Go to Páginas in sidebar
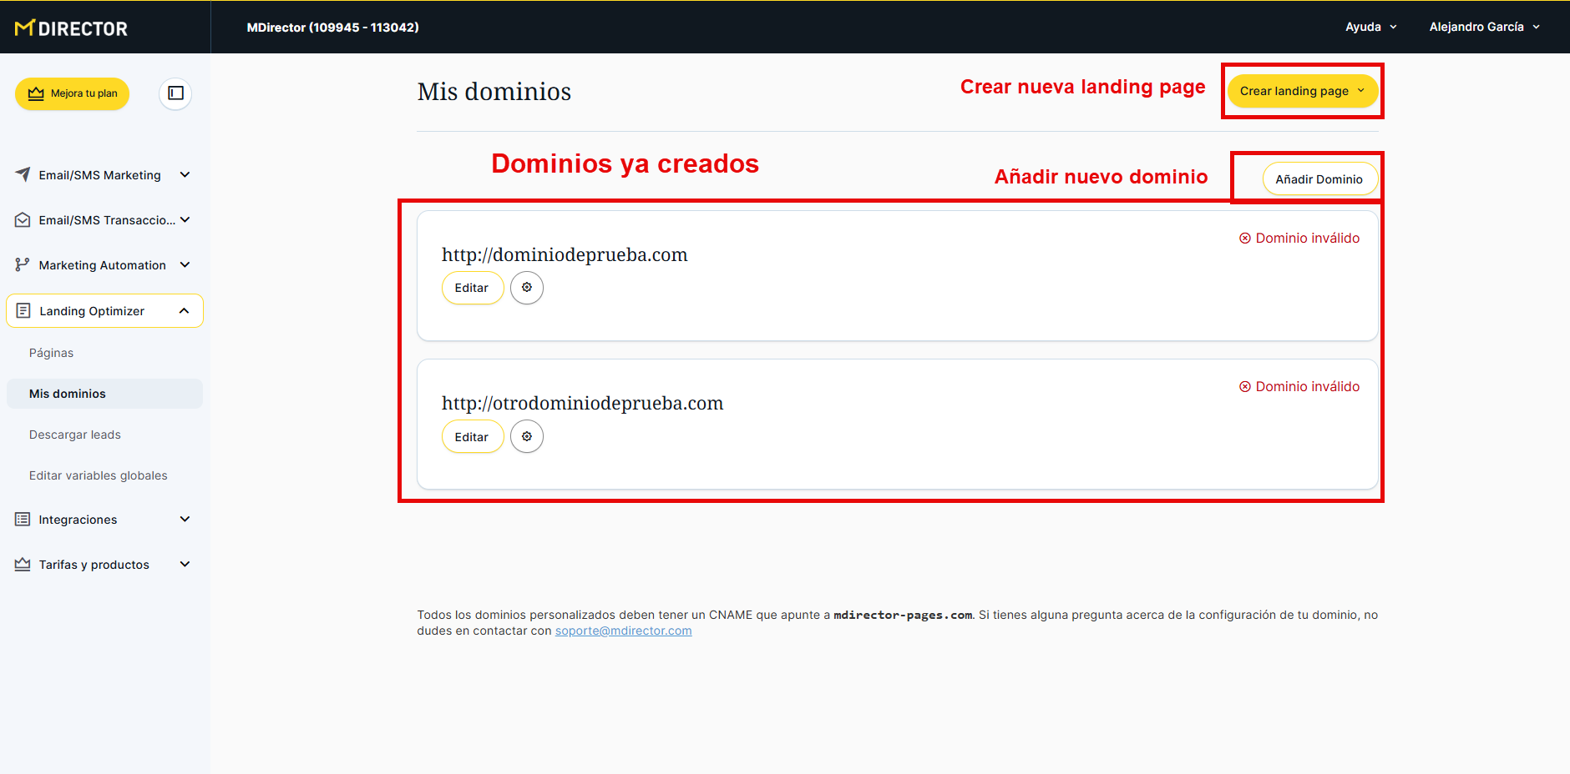 point(51,353)
